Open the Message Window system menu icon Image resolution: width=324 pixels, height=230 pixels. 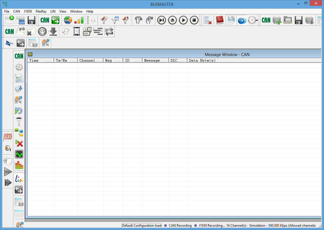tap(30, 54)
